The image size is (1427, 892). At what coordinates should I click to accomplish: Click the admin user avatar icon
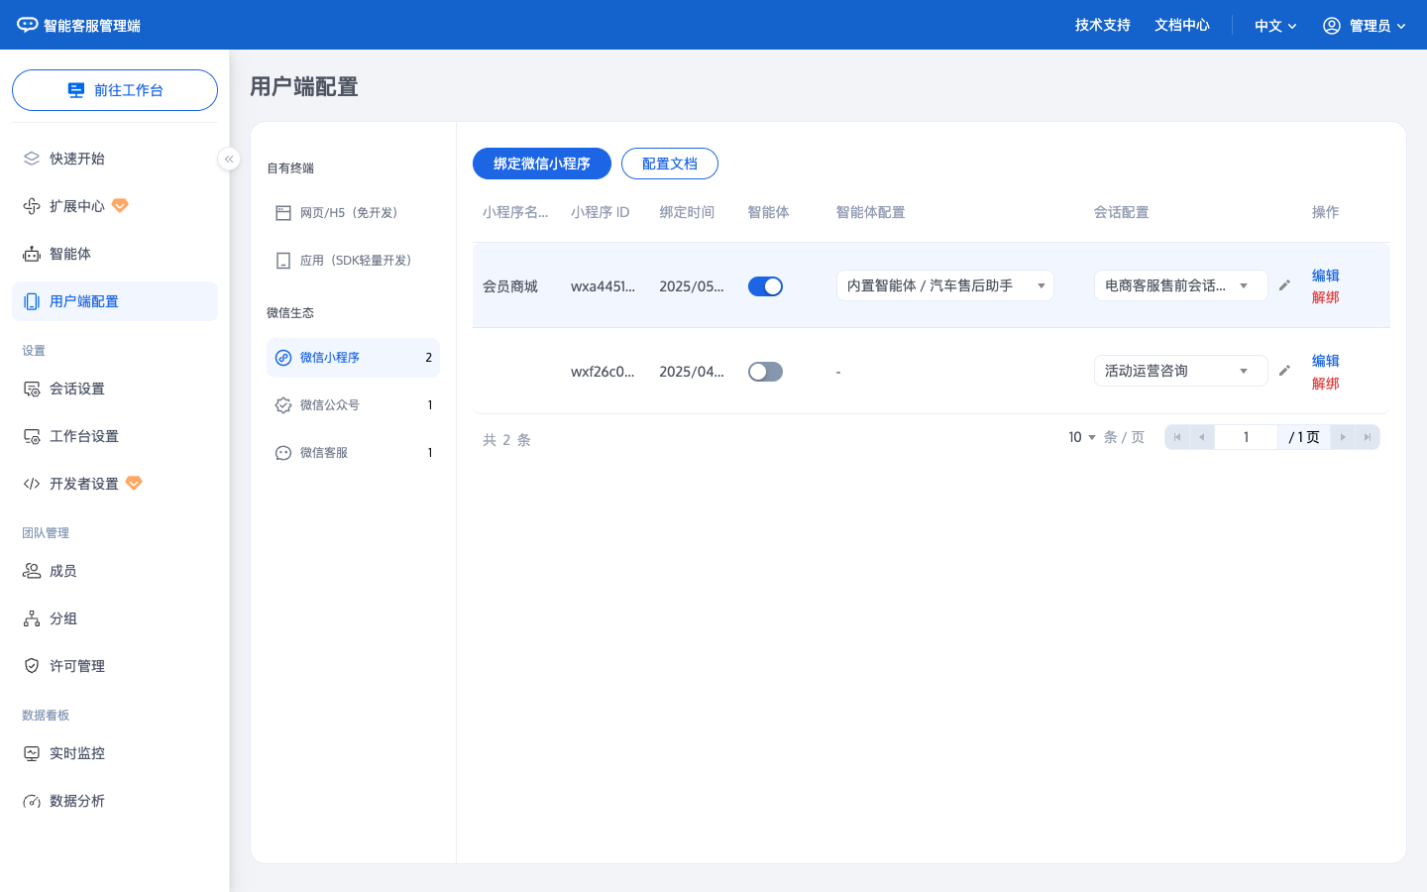[x=1332, y=26]
